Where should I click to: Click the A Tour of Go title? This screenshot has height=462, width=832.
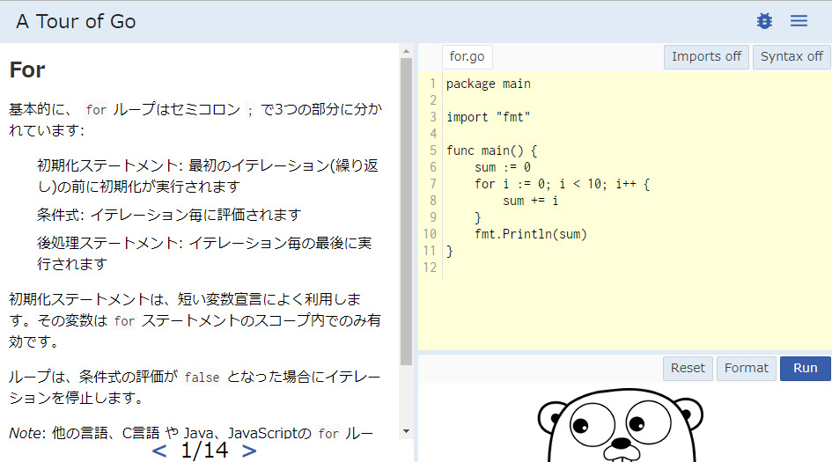[76, 21]
